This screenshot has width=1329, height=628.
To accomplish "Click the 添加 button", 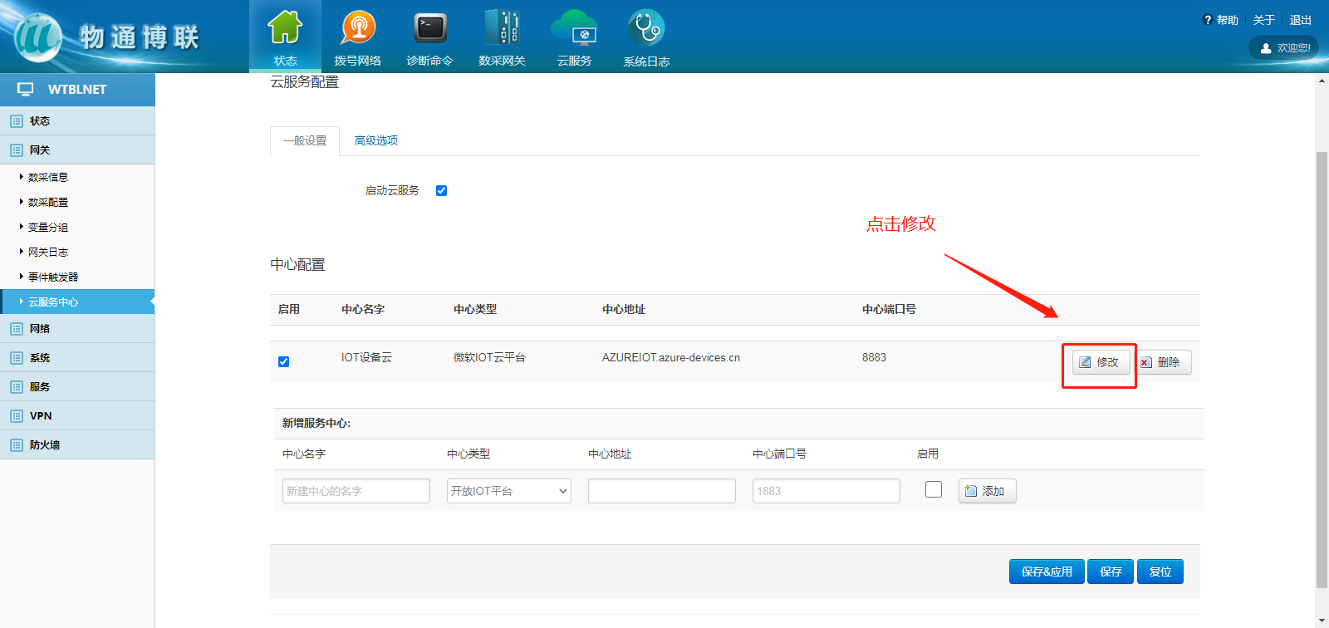I will (x=987, y=491).
